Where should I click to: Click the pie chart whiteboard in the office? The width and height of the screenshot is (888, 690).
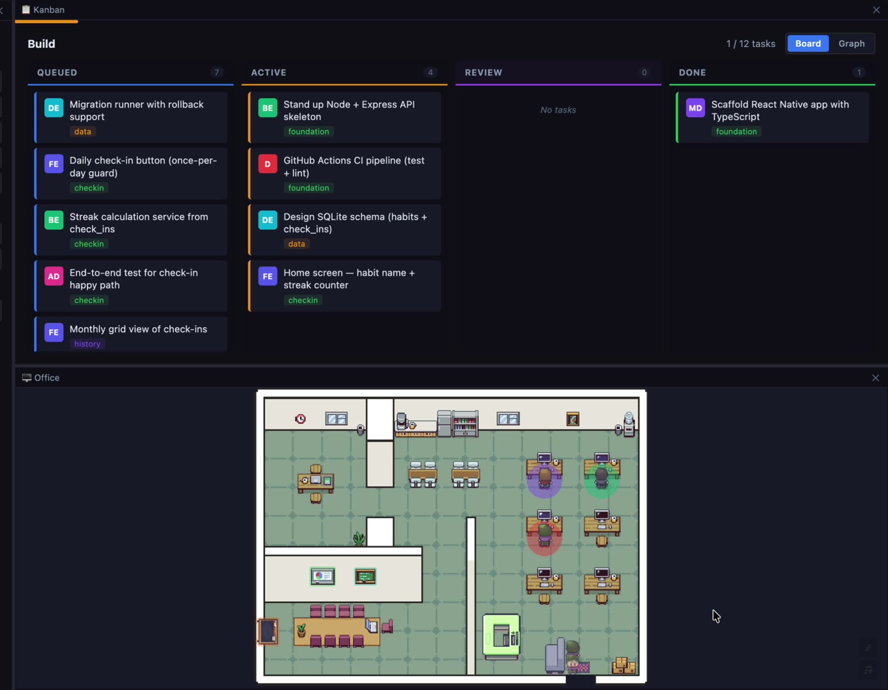322,576
